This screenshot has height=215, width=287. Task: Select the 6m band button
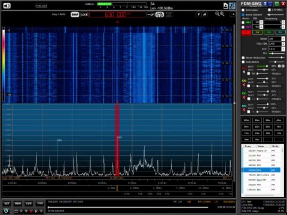[257, 139]
